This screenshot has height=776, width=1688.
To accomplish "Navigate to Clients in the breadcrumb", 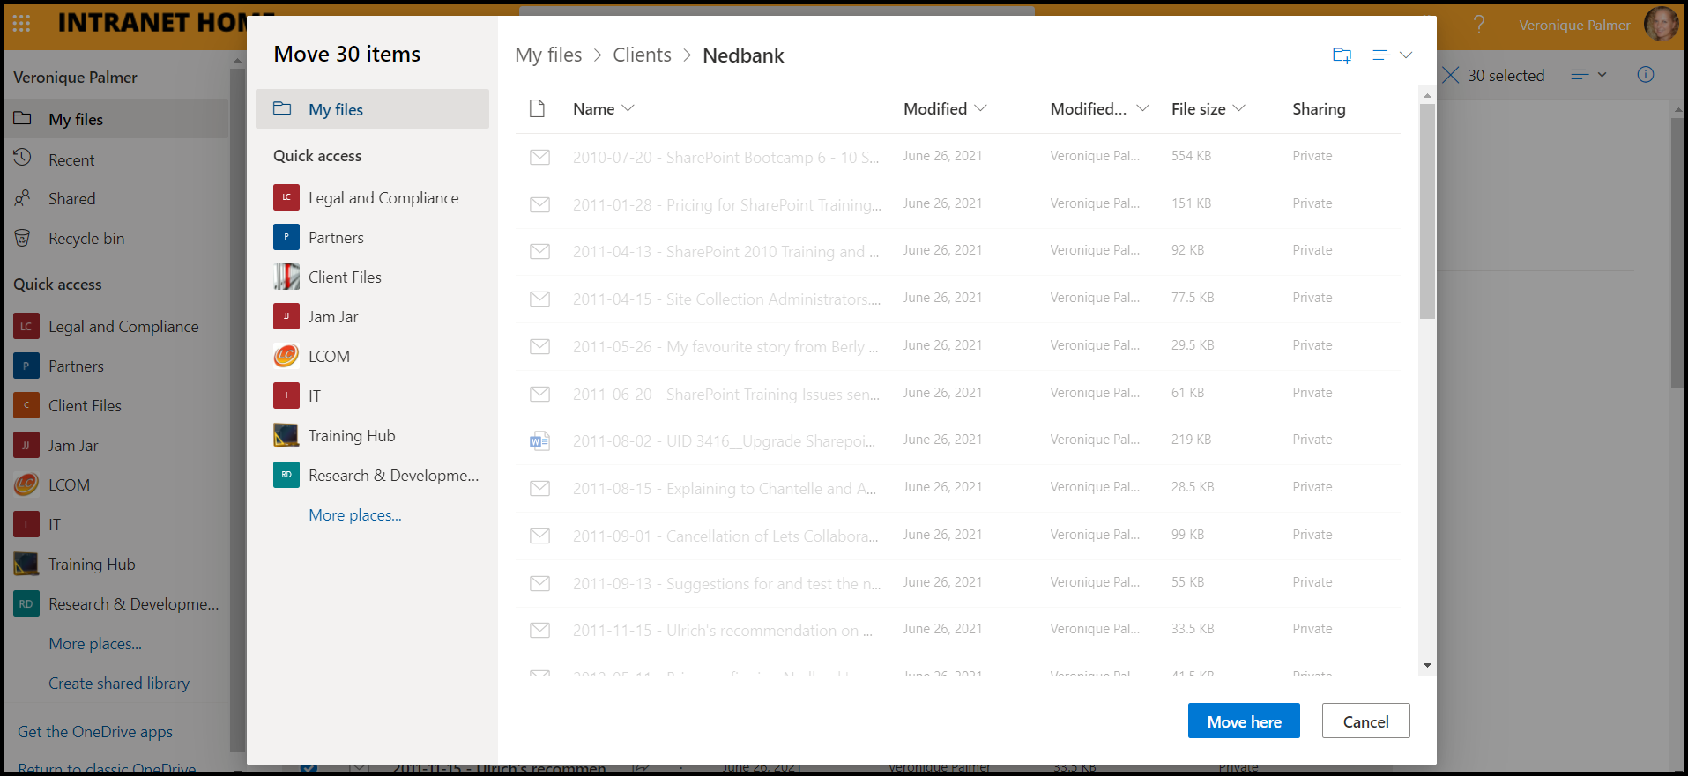I will click(642, 55).
